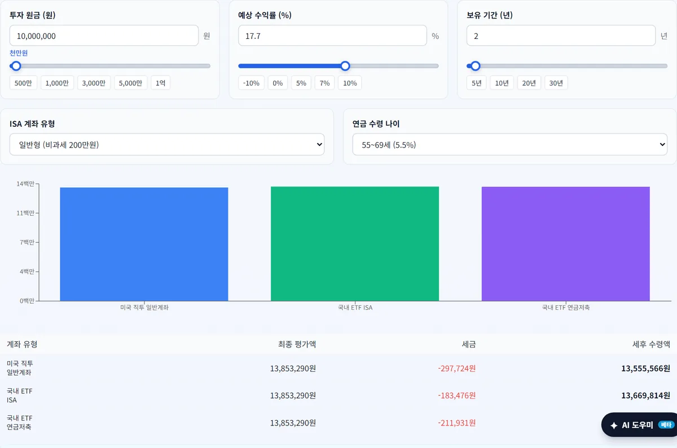
Task: Click the sparkle icon on AI 도우미
Action: (x=614, y=425)
